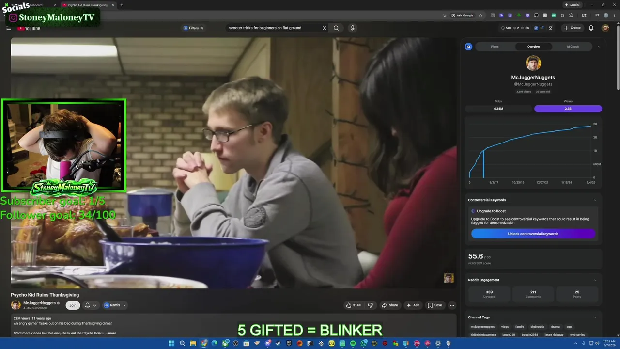Bookmark this page with the star icon
The width and height of the screenshot is (620, 349).
coord(480,16)
